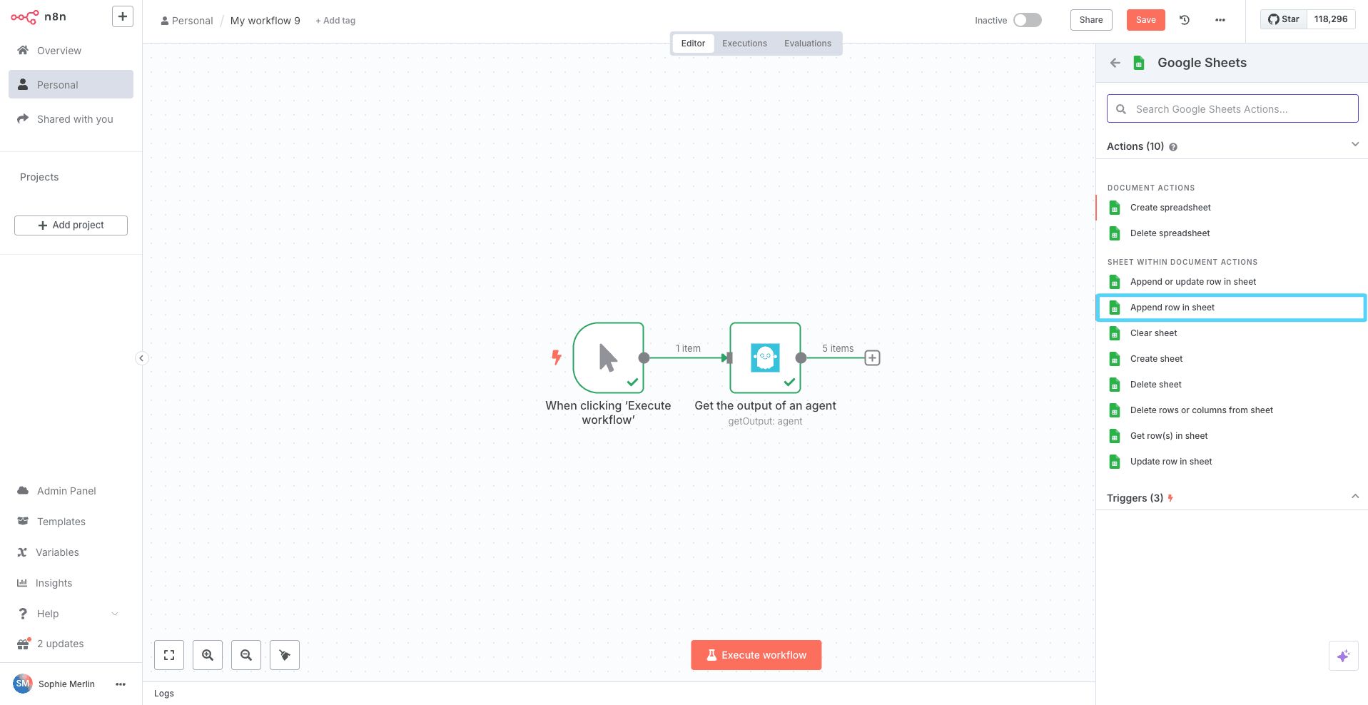
Task: Click the plus connector after the agent node
Action: point(872,357)
